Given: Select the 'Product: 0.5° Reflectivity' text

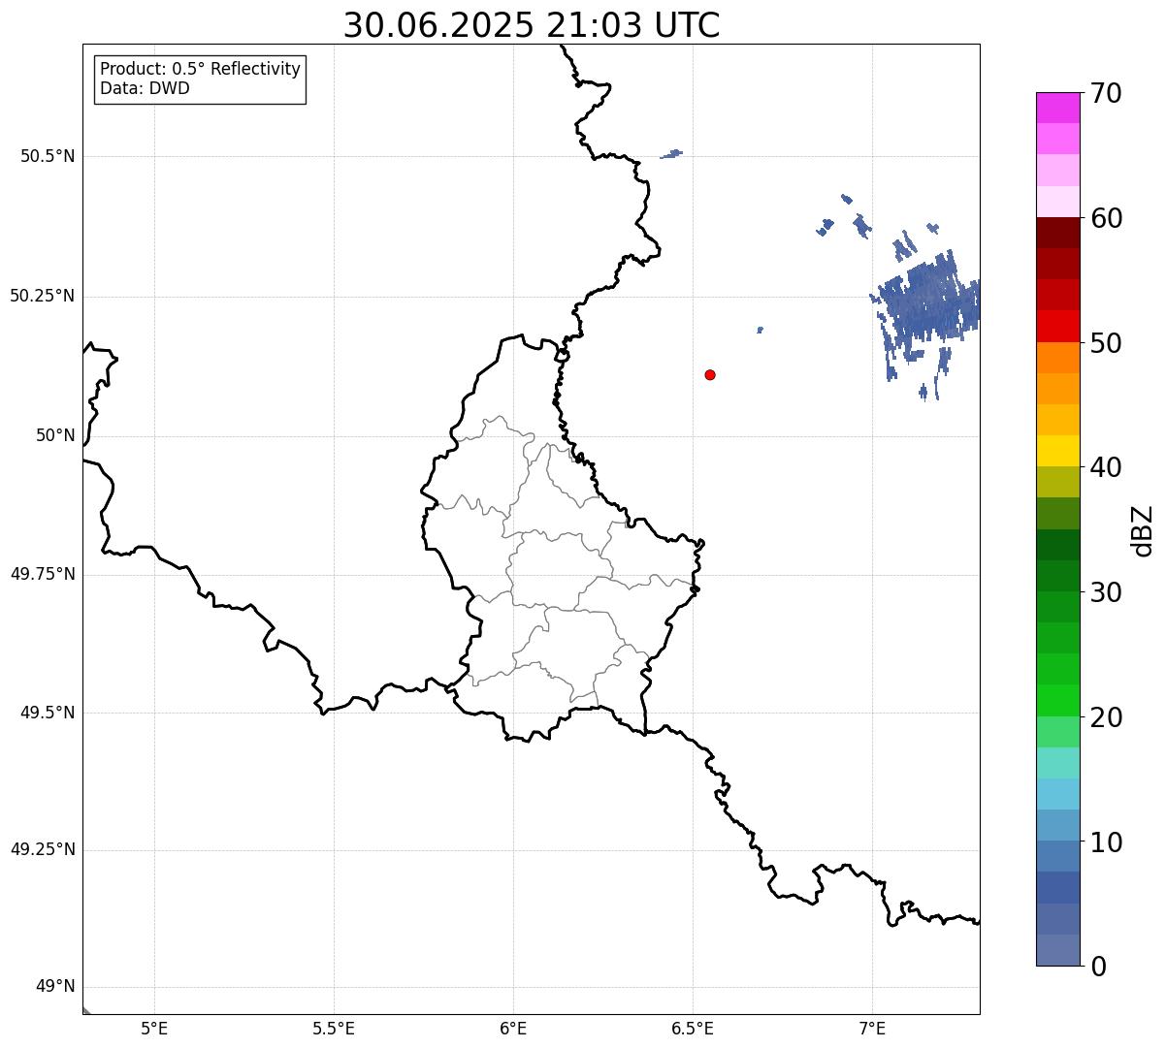Looking at the screenshot, I should [x=200, y=69].
